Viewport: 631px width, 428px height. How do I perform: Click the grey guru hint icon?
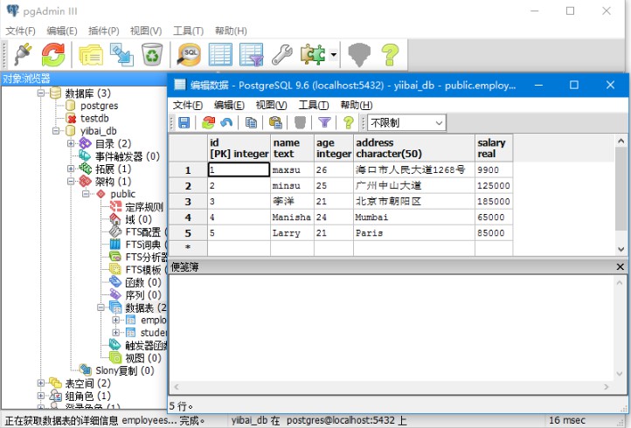(359, 54)
